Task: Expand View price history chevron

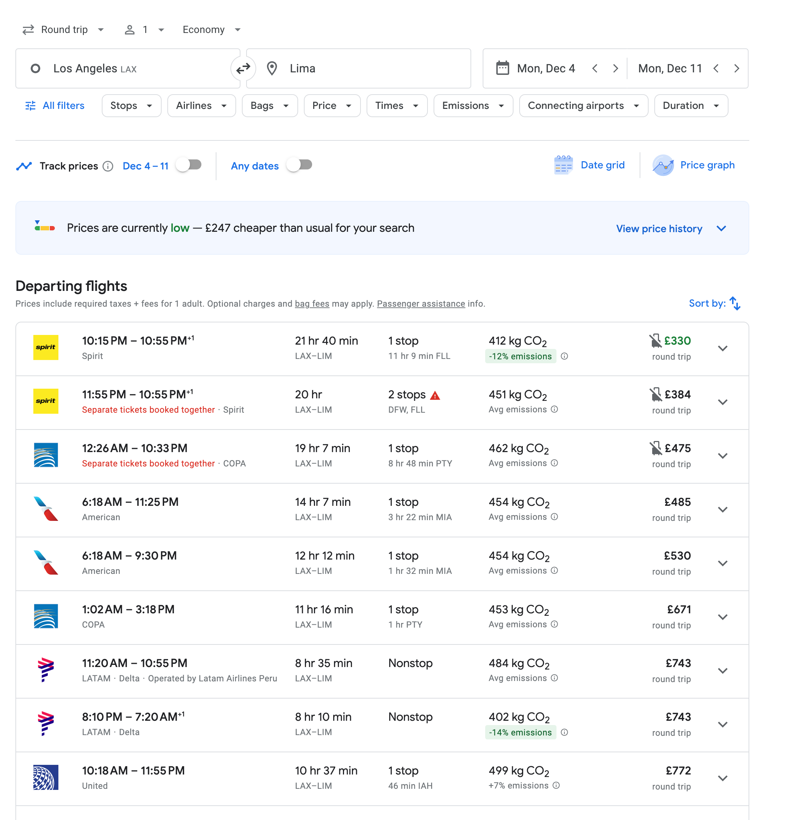Action: point(721,229)
